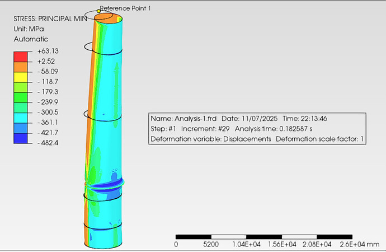This screenshot has width=386, height=252.
Task: Click 'Increment: #29' in the info box
Action: pyautogui.click(x=205, y=129)
